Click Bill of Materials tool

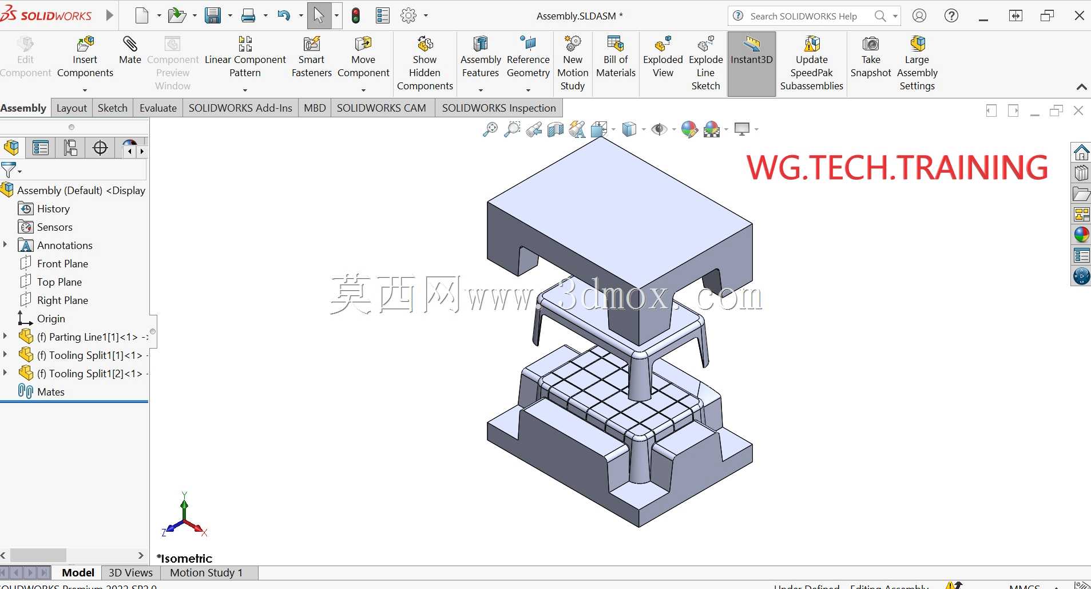pyautogui.click(x=616, y=57)
